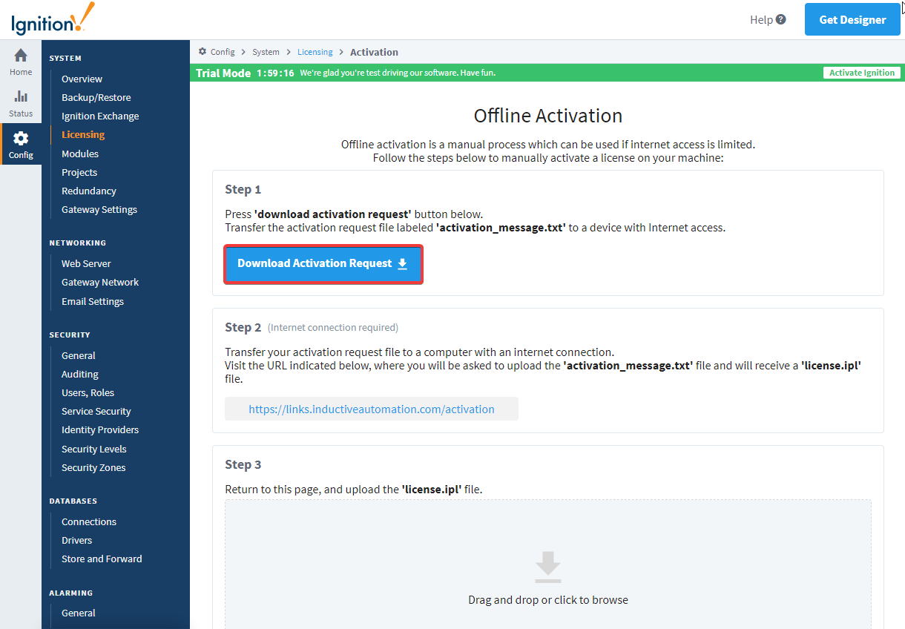Click the SYSTEM sidebar section header
The height and width of the screenshot is (629, 905).
click(65, 58)
